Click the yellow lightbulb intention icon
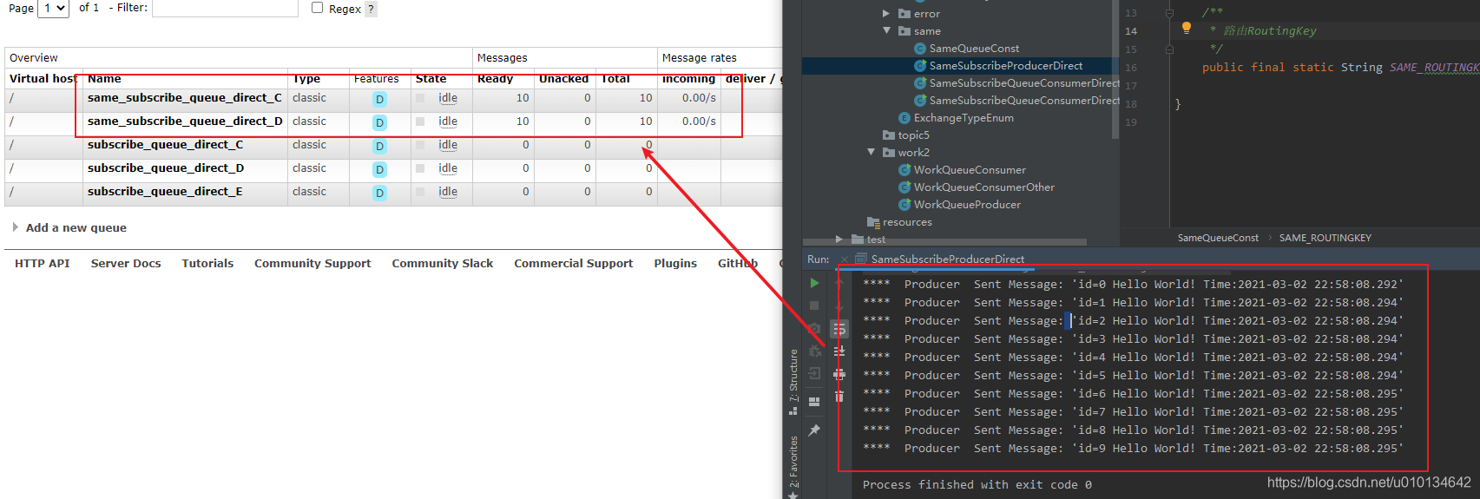 1187,28
